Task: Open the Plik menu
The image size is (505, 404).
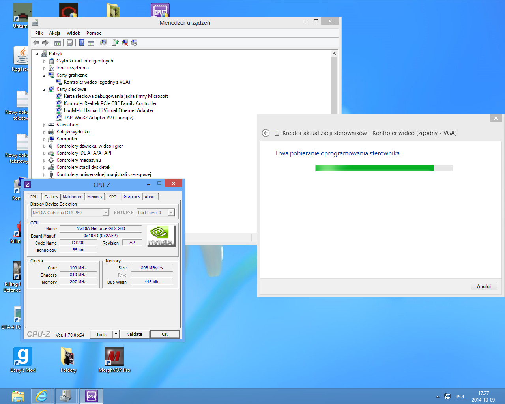Action: click(39, 33)
